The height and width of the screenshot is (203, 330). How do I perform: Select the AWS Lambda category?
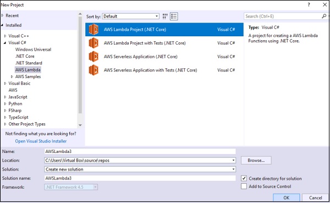pos(28,70)
